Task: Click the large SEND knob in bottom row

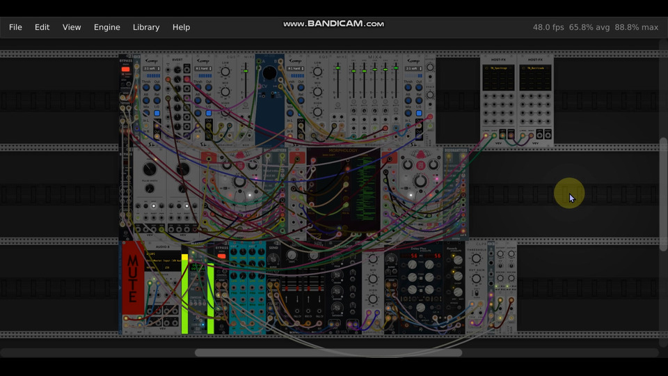Action: [273, 259]
